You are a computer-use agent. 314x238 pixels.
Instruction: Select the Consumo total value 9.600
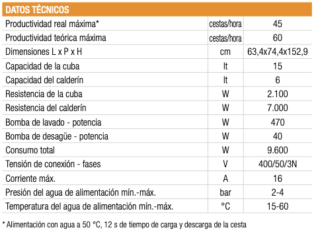(x=278, y=150)
